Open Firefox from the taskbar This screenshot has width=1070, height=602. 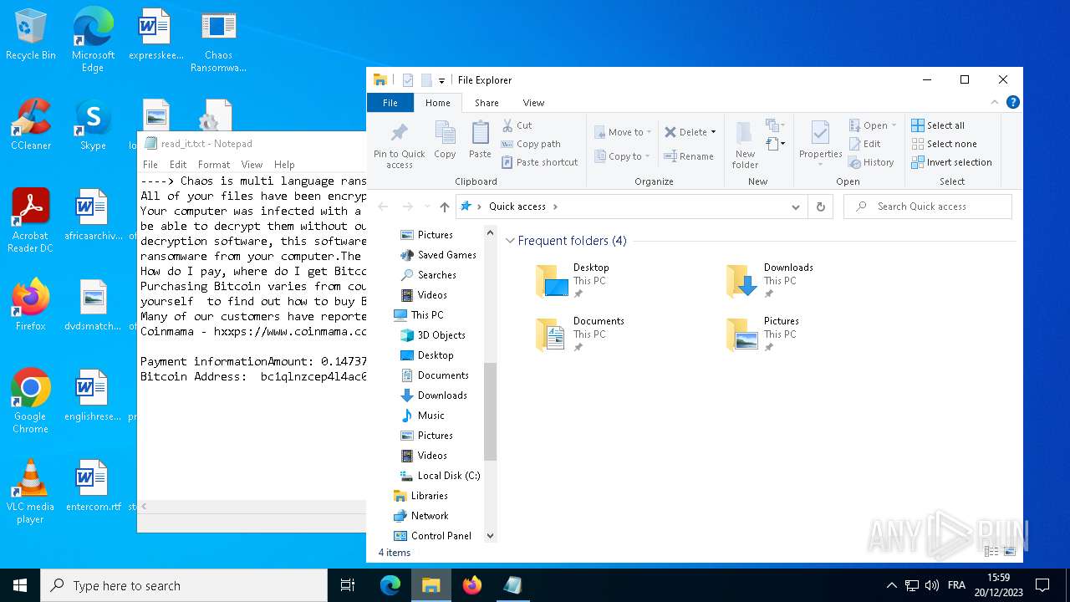pos(472,585)
